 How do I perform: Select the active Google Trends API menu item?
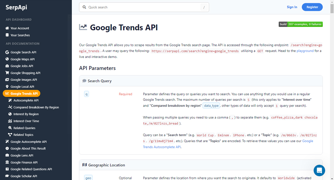pyautogui.click(x=21, y=93)
